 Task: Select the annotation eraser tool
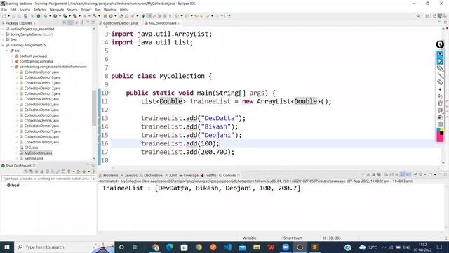(x=440, y=82)
